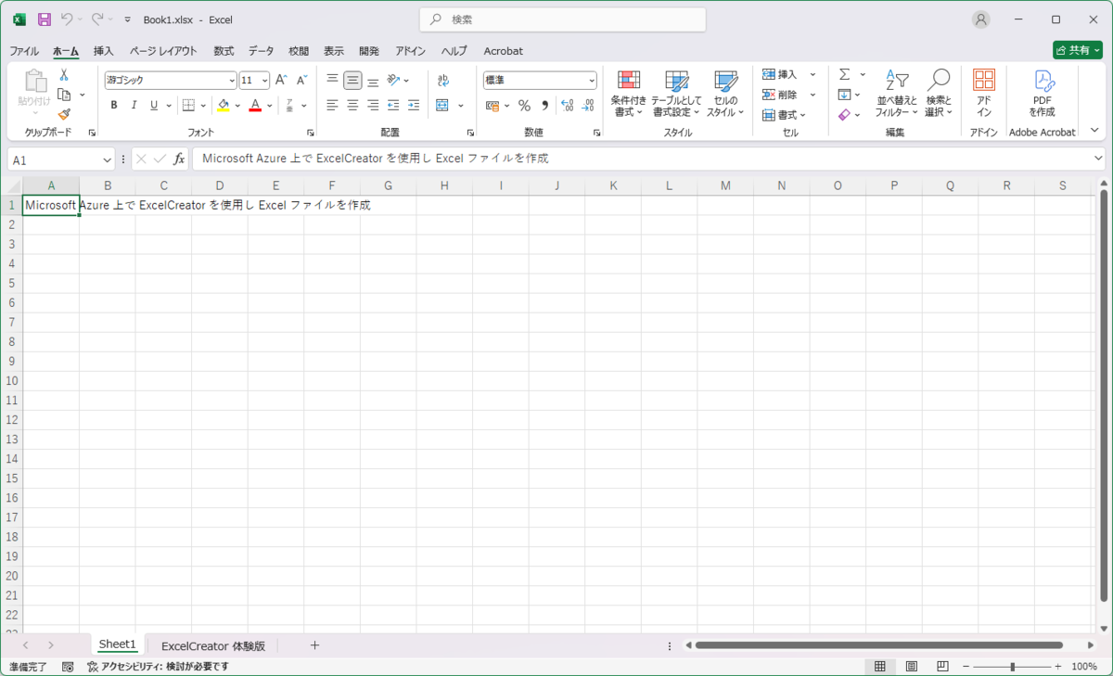Viewport: 1113px width, 676px height.
Task: Click the orientation angled text icon
Action: (393, 81)
